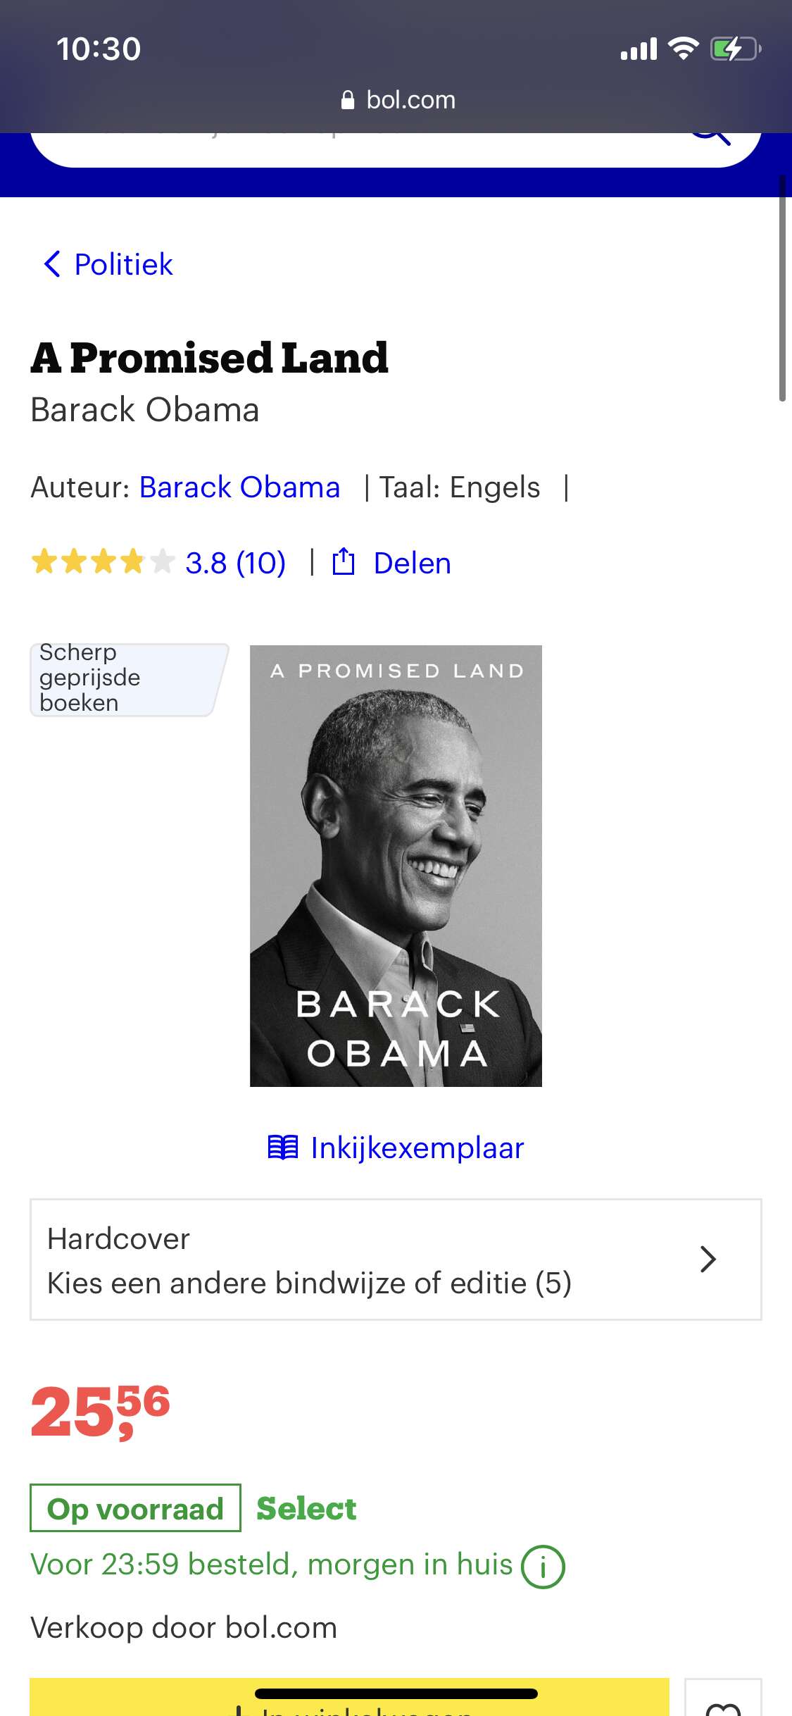The width and height of the screenshot is (792, 1716).
Task: Tap the search magnifier icon
Action: point(710,137)
